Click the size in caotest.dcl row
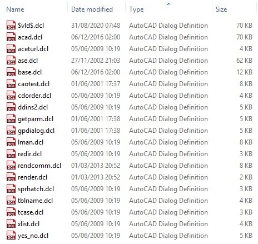258x244 pixels. click(x=246, y=84)
